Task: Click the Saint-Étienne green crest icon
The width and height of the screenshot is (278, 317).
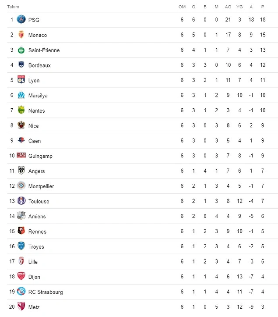Action: coord(21,50)
